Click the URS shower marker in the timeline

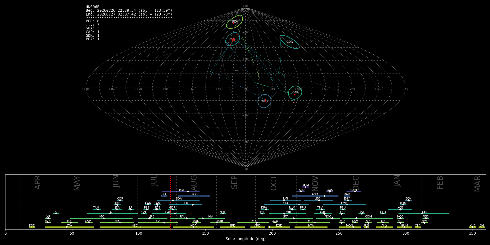(366, 227)
